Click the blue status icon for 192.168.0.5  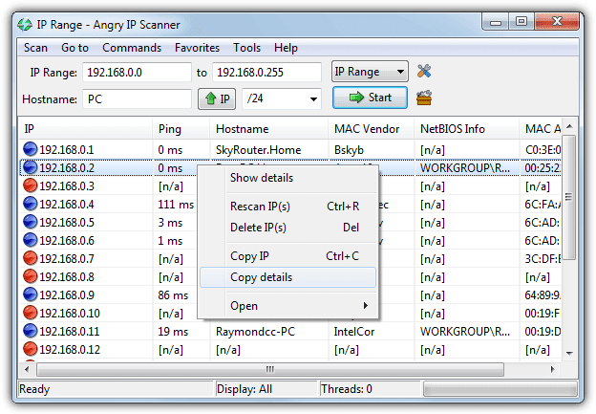coord(30,222)
